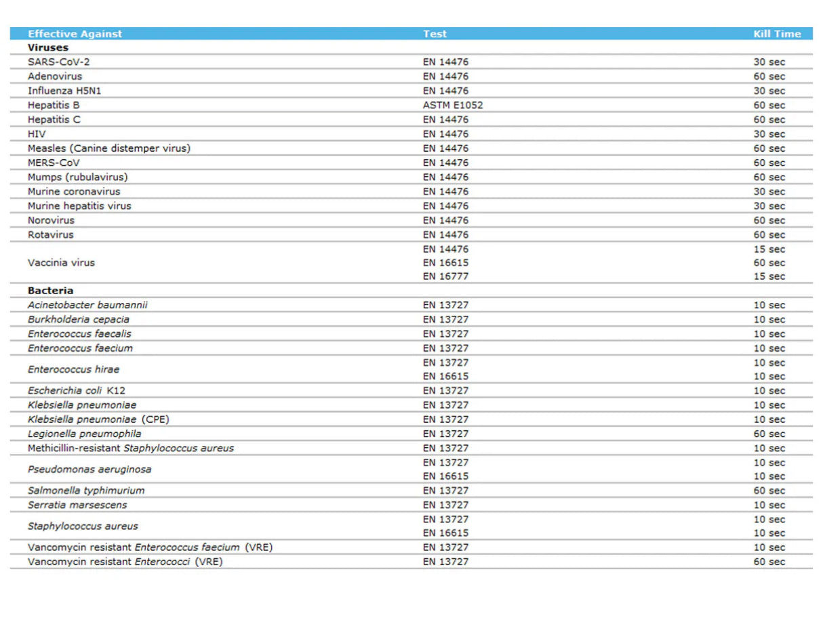Click the Legionella pneumophila label
Image resolution: width=821 pixels, height=622 pixels.
[x=84, y=434]
